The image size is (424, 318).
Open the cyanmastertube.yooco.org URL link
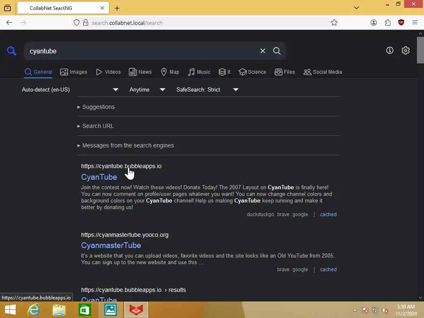125,235
